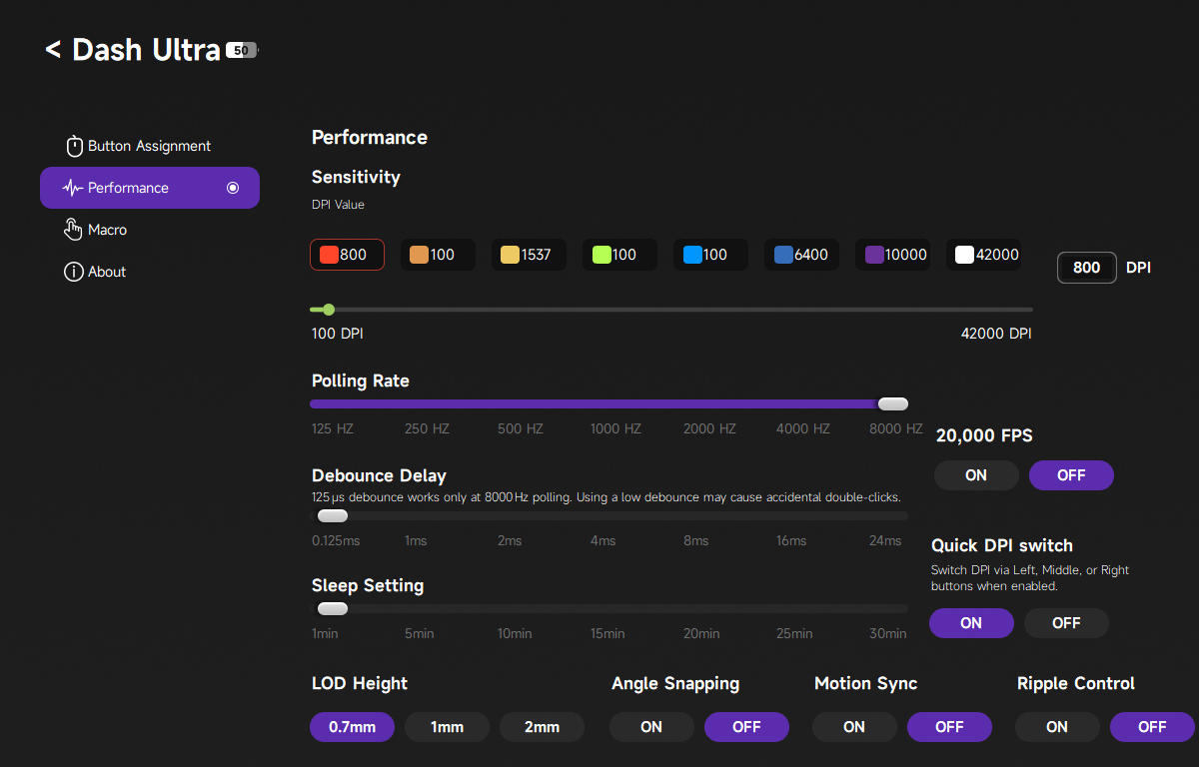Disable Quick DPI switch
Viewport: 1199px width, 767px height.
point(1066,623)
